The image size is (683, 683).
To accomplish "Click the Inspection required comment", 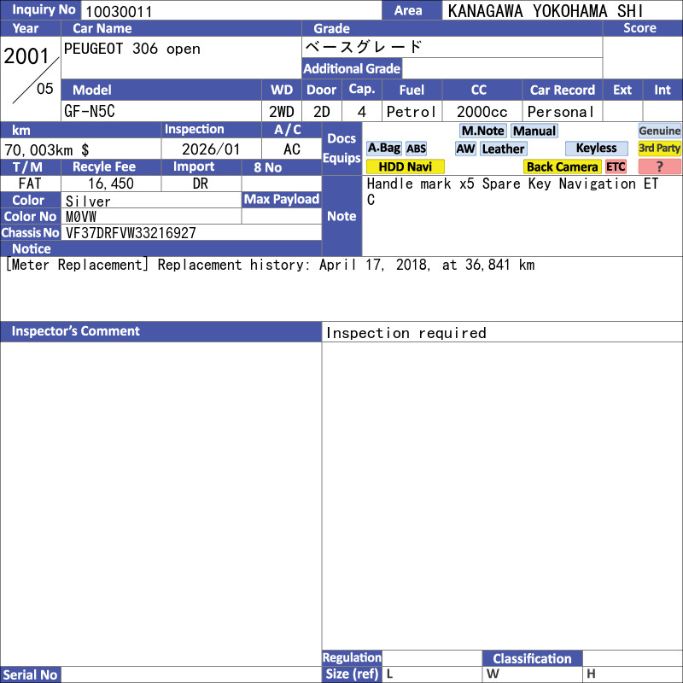I will 406,333.
